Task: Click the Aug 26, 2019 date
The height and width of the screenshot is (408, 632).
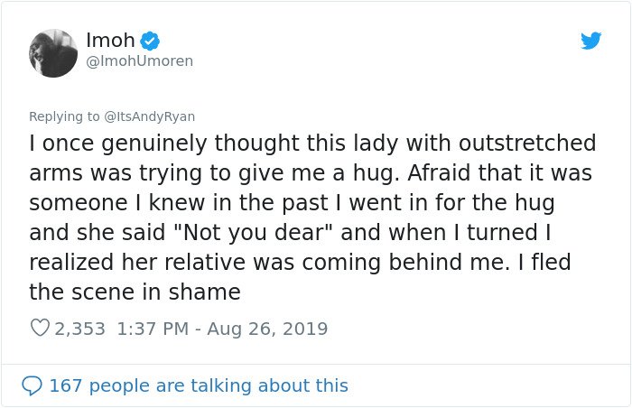Action: pyautogui.click(x=267, y=329)
